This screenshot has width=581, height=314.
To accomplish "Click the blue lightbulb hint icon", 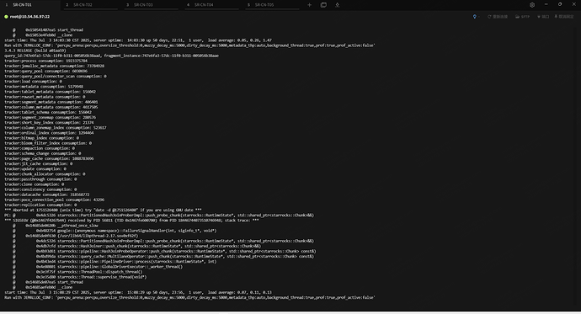I will [474, 17].
